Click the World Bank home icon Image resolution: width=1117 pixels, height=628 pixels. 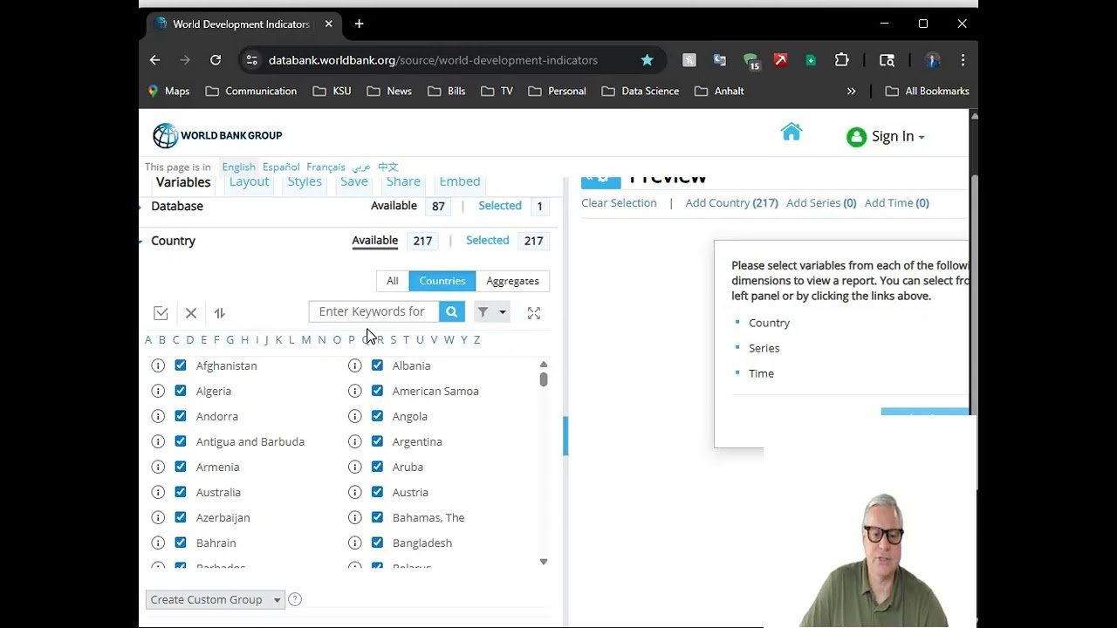(x=791, y=132)
